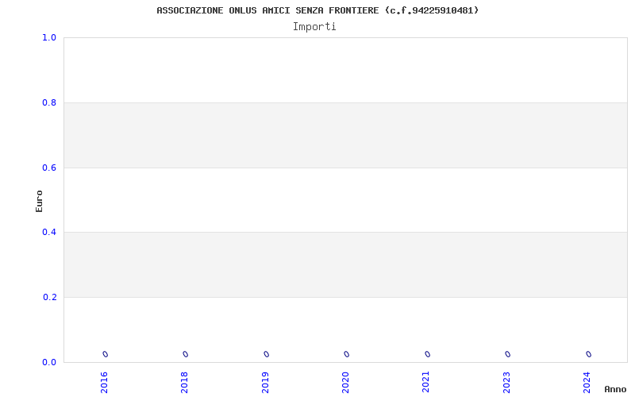
Task: Click the 0 data value above 2019
Action: [x=267, y=354]
